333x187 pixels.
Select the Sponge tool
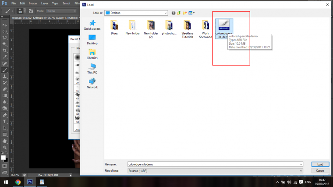click(4, 109)
